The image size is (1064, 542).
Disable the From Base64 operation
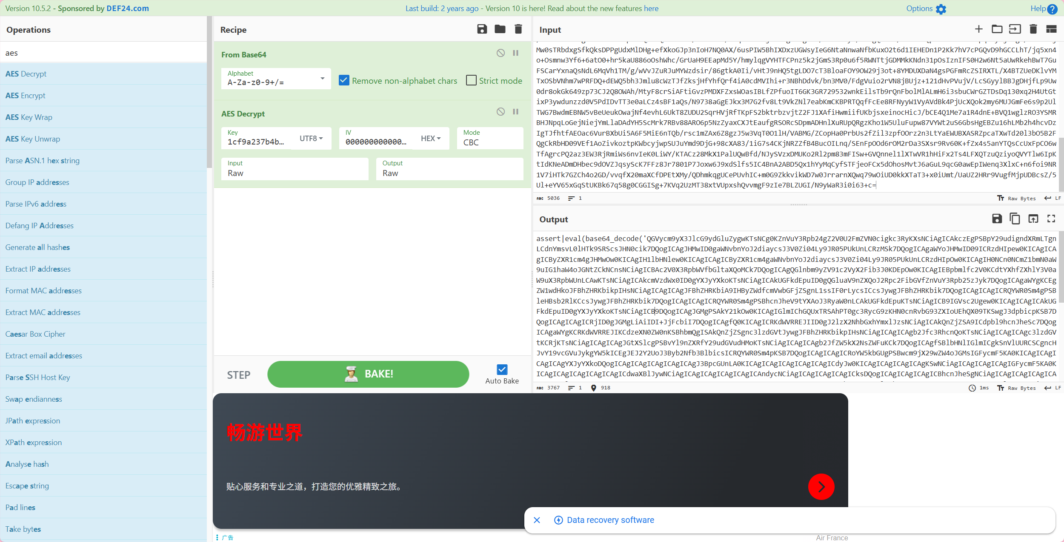pyautogui.click(x=501, y=53)
